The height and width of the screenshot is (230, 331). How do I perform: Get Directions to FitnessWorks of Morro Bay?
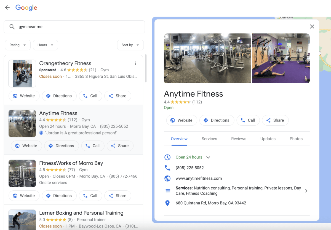click(59, 196)
